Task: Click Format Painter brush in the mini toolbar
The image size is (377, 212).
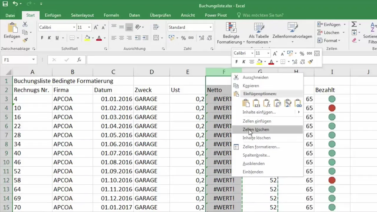Action: 310,62
